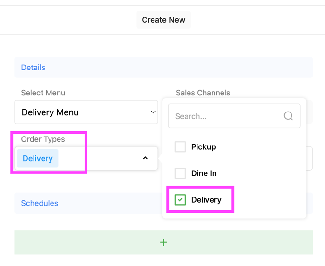Viewport: 325px width, 266px height.
Task: Collapse Order Types using the up arrow
Action: tap(145, 158)
